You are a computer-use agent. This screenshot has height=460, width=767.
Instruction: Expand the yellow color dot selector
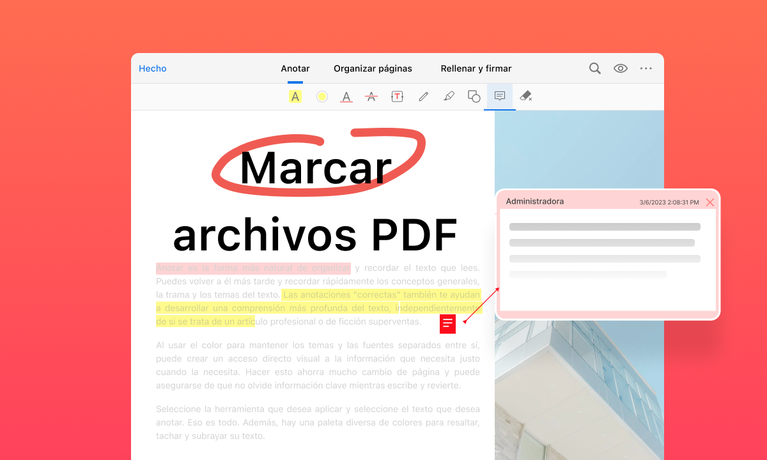(322, 96)
